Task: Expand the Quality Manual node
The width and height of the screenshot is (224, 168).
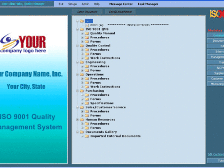Action: [x=82, y=33]
